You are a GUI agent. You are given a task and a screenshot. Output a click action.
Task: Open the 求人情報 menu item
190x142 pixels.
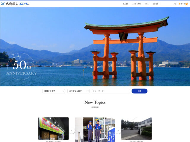pyautogui.click(x=126, y=4)
